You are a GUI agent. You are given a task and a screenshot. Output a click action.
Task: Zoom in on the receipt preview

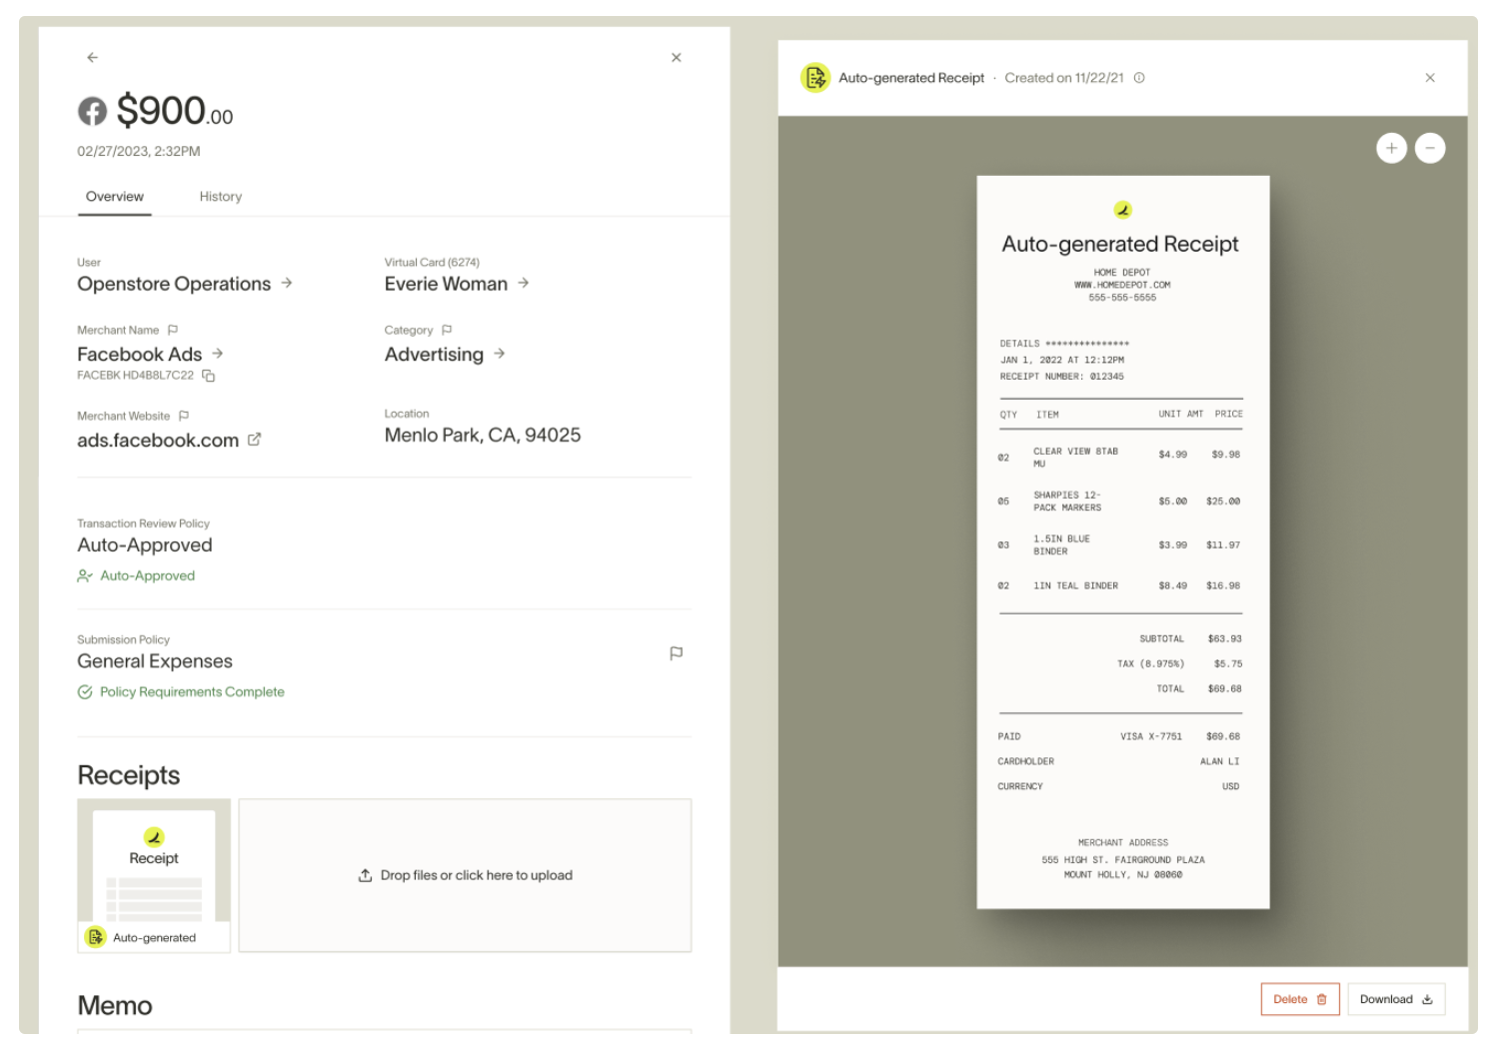(1391, 148)
